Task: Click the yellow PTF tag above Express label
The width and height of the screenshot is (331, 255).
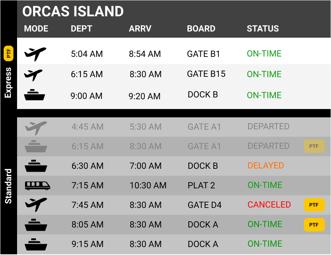Action: point(8,53)
